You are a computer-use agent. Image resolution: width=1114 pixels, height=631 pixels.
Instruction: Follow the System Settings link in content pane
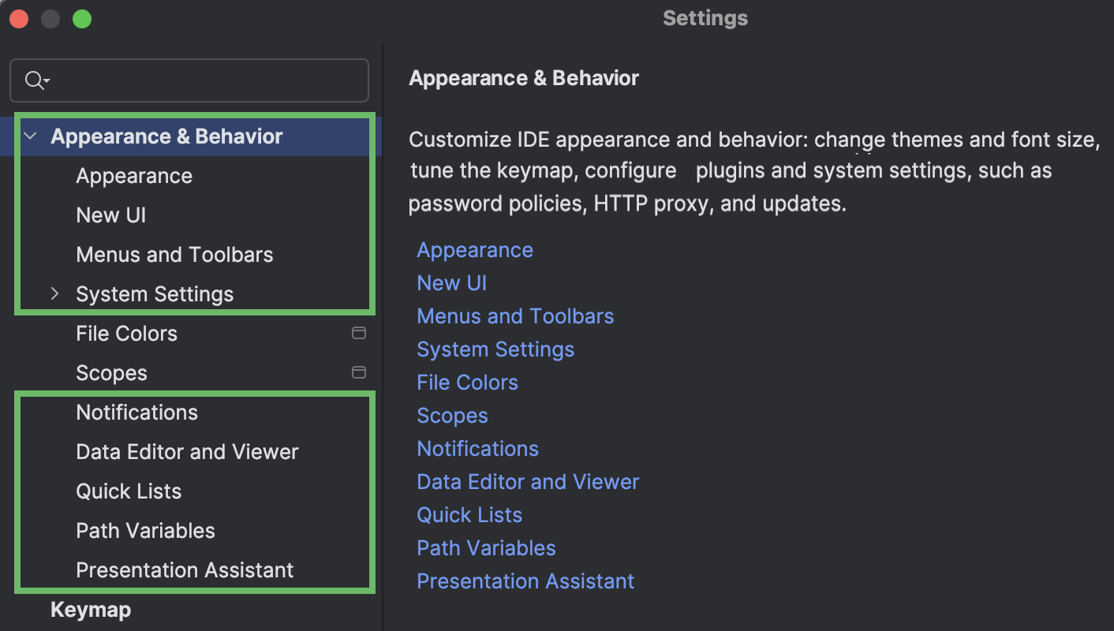point(495,349)
